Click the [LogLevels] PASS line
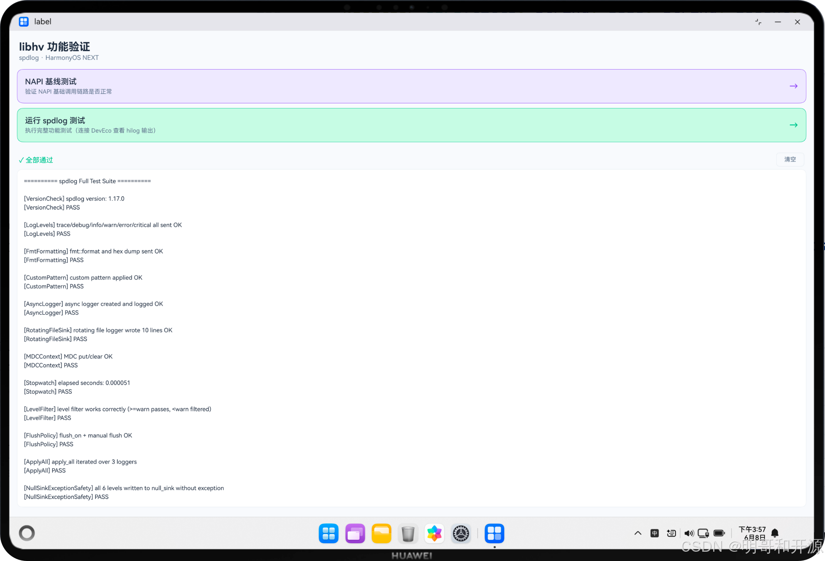825x561 pixels. point(47,234)
